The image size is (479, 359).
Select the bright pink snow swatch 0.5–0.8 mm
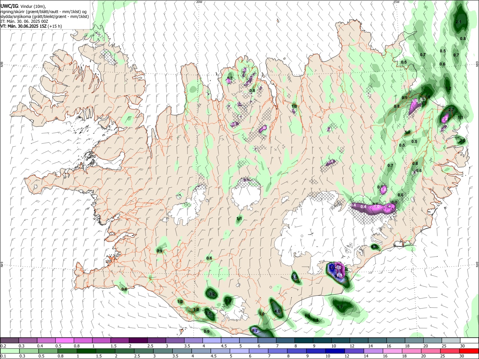click(x=64, y=340)
